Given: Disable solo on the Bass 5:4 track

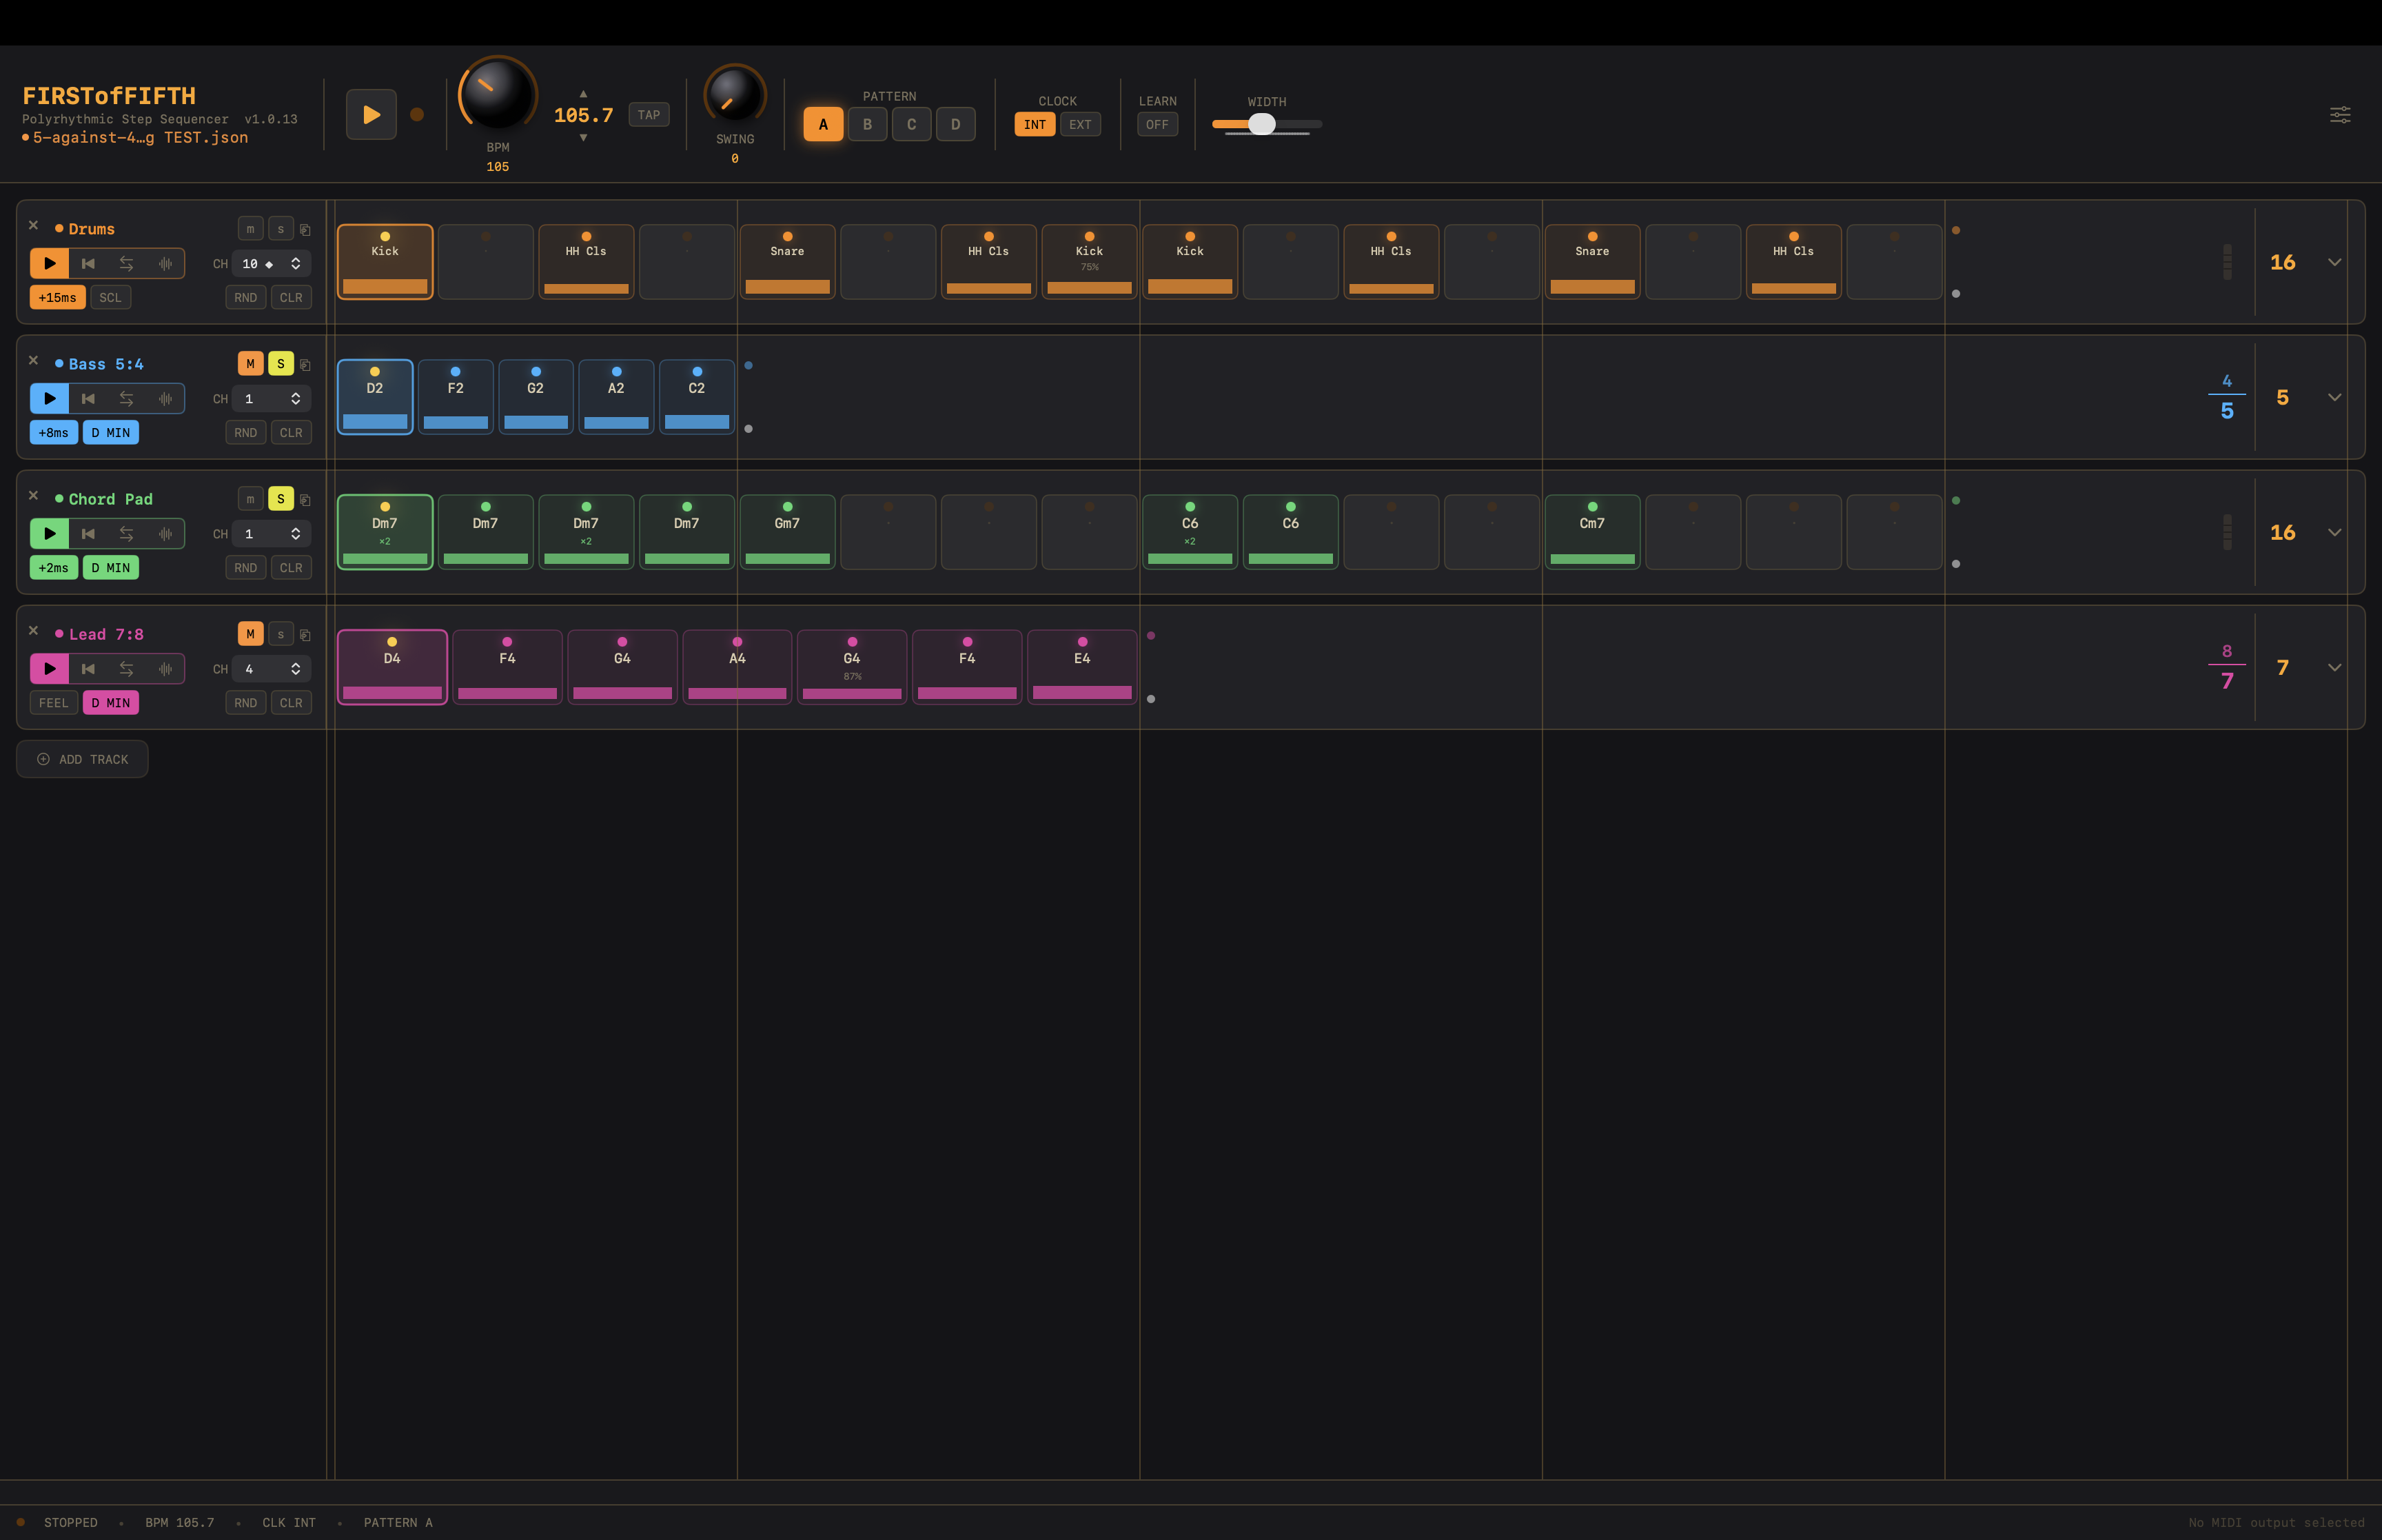Looking at the screenshot, I should (x=281, y=363).
